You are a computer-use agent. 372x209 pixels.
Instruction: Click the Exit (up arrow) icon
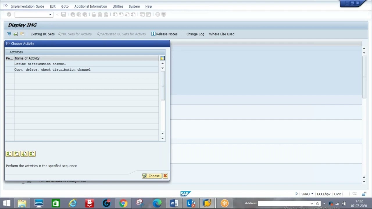pyautogui.click(x=79, y=15)
